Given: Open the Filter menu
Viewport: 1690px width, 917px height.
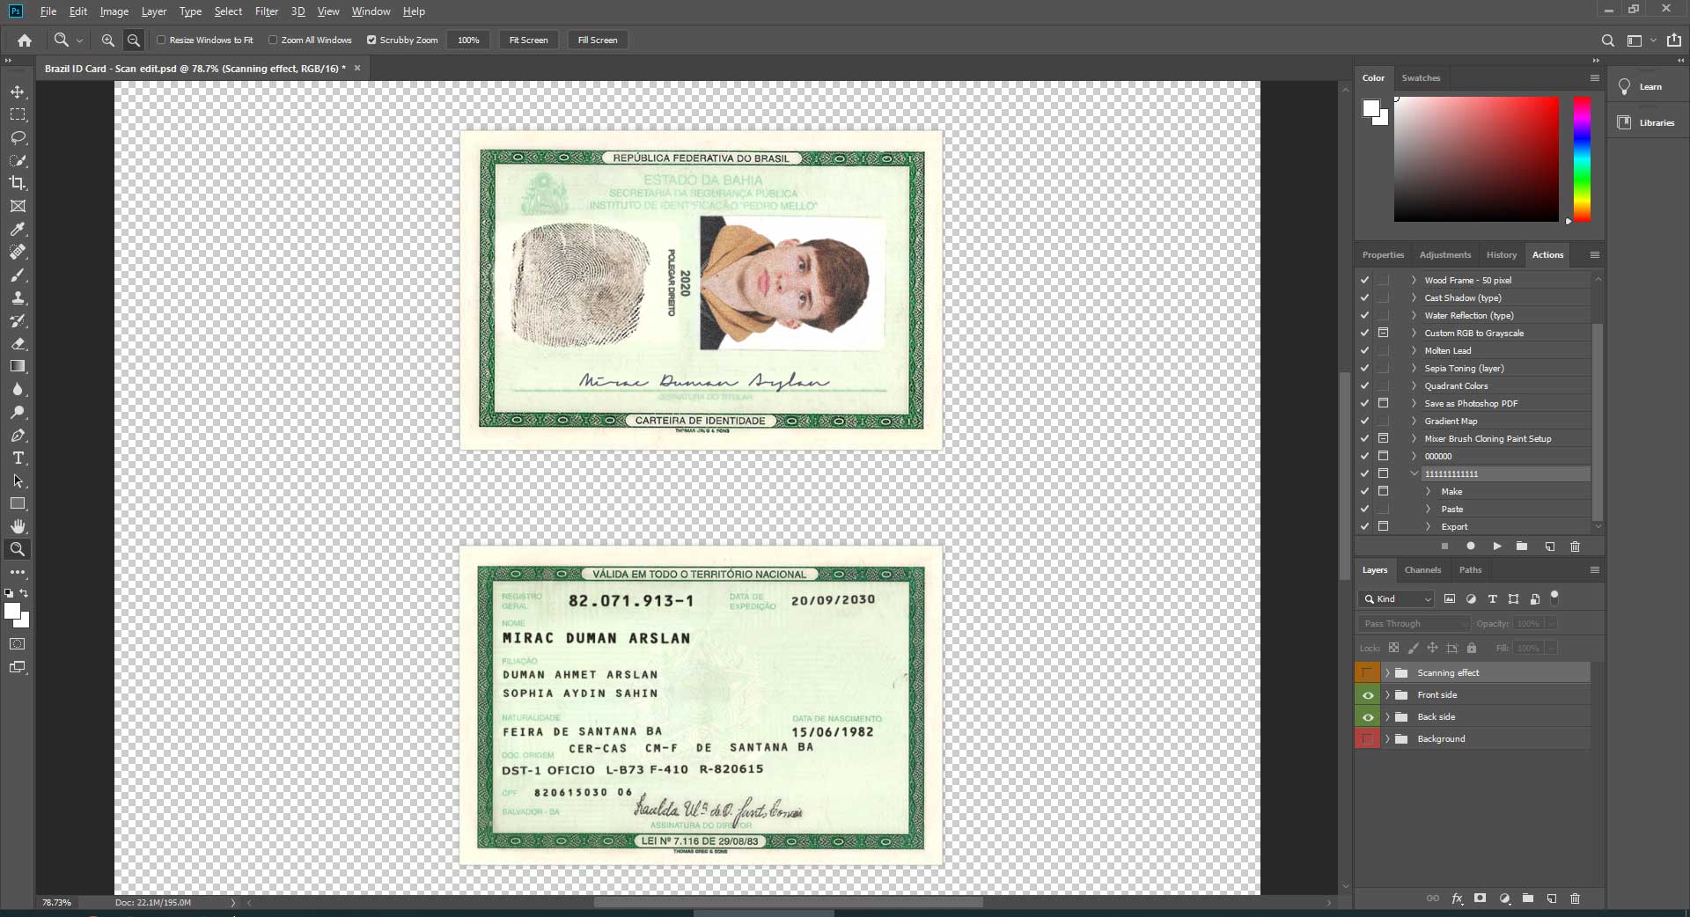Looking at the screenshot, I should coord(267,11).
